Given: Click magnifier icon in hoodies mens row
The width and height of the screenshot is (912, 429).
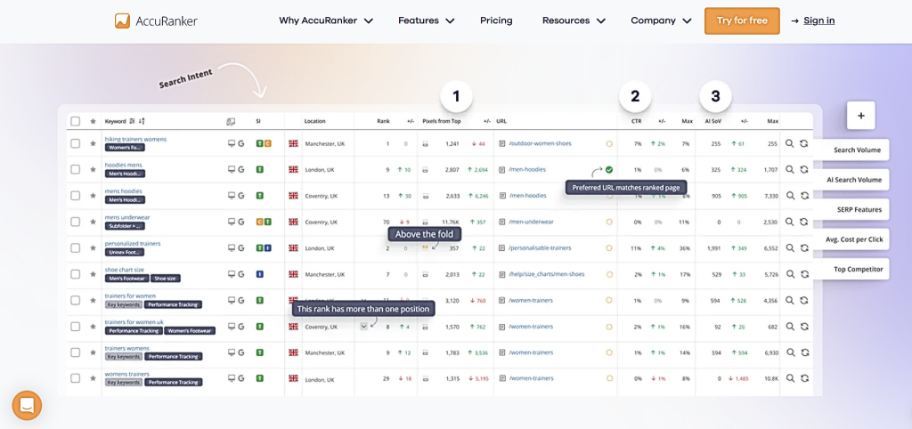Looking at the screenshot, I should click(x=789, y=169).
